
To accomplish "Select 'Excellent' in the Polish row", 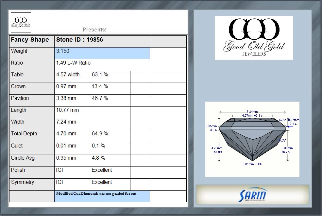I will coord(110,172).
